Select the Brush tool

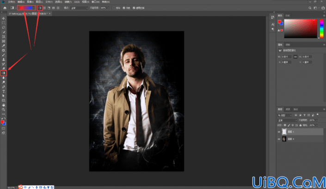point(4,55)
